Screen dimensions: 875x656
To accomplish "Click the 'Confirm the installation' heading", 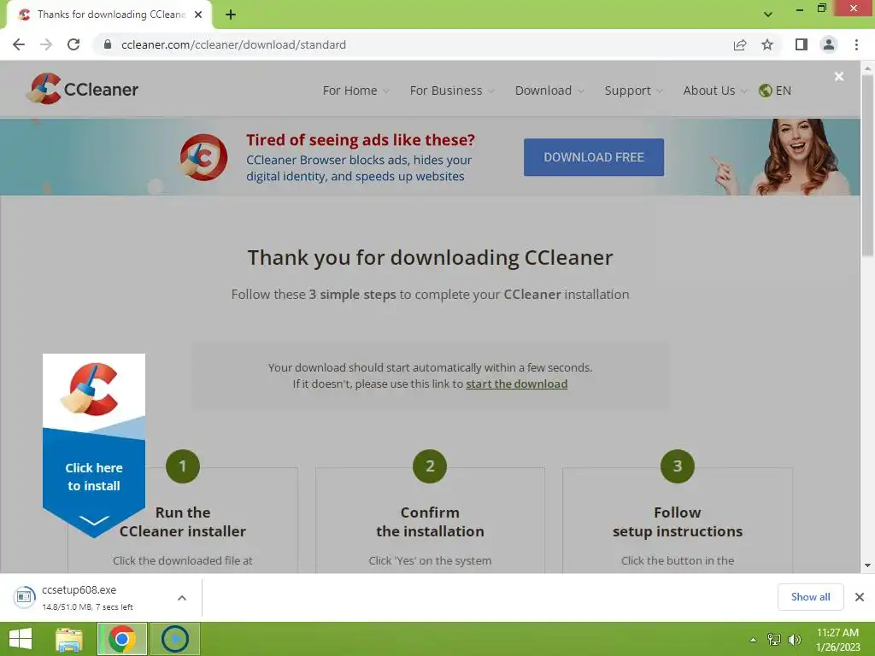I will (x=430, y=522).
